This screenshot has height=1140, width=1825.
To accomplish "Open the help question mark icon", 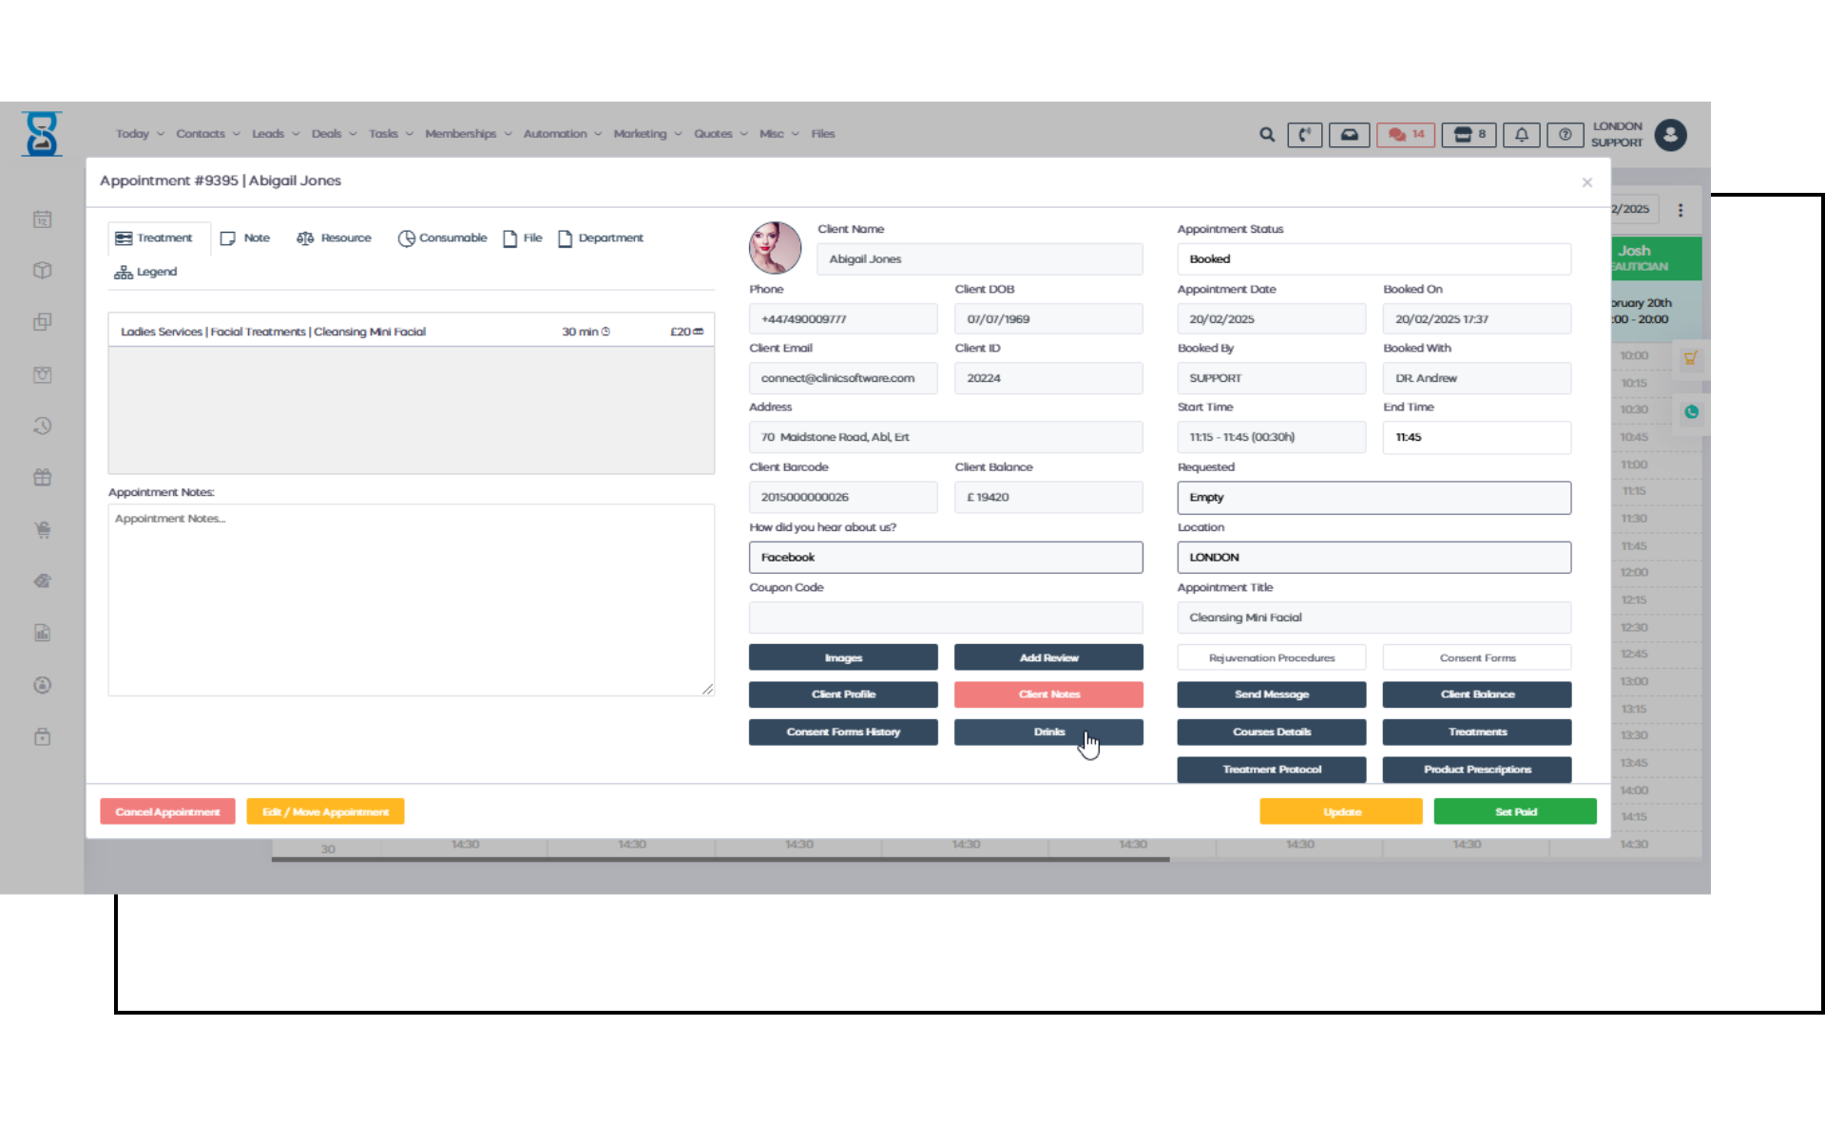I will click(x=1565, y=135).
